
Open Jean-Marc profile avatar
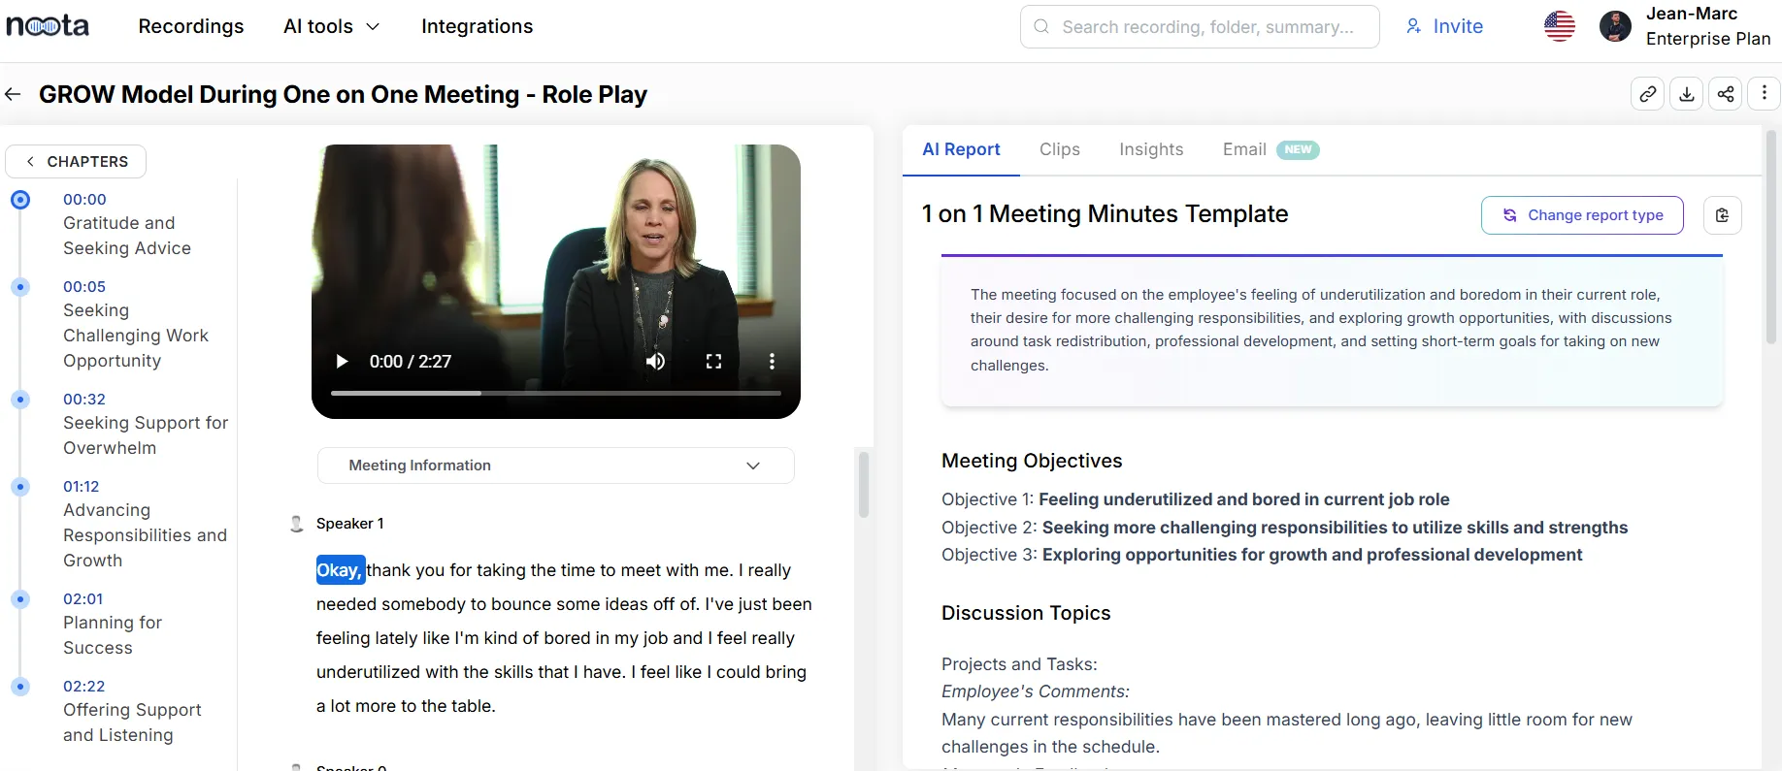click(1615, 26)
